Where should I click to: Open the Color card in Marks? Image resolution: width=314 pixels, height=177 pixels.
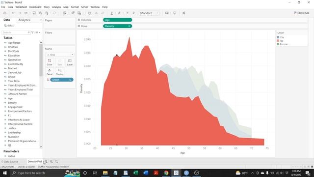click(x=50, y=62)
